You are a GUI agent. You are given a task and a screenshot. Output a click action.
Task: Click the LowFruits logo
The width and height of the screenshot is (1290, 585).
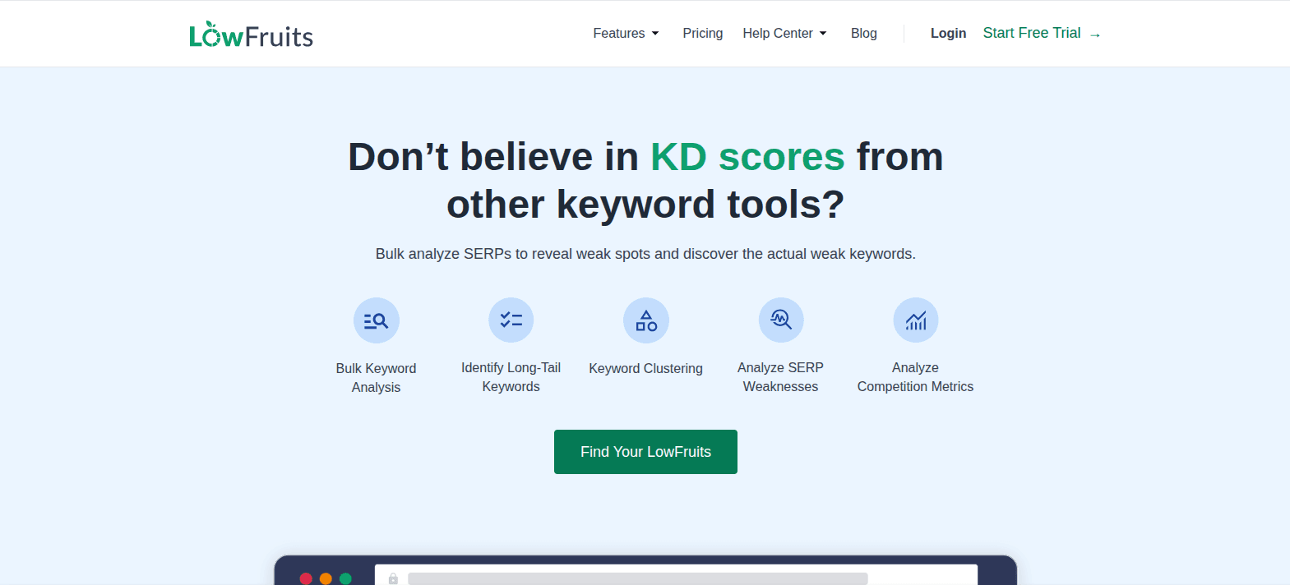[251, 35]
